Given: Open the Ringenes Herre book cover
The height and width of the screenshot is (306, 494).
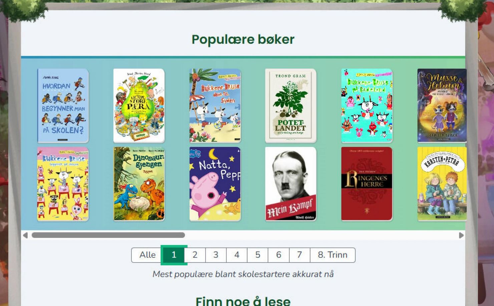Looking at the screenshot, I should [x=367, y=184].
